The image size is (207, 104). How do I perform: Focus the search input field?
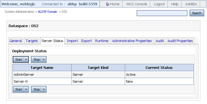[x=162, y=13]
